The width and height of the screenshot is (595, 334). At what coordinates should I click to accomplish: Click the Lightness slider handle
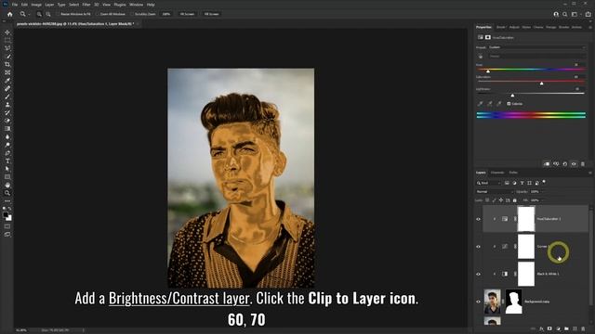pos(512,96)
